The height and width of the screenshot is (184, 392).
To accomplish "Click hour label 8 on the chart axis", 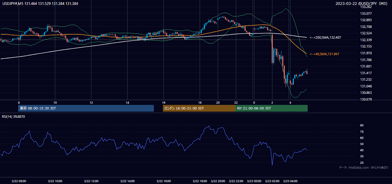I will pyautogui.click(x=19, y=102).
